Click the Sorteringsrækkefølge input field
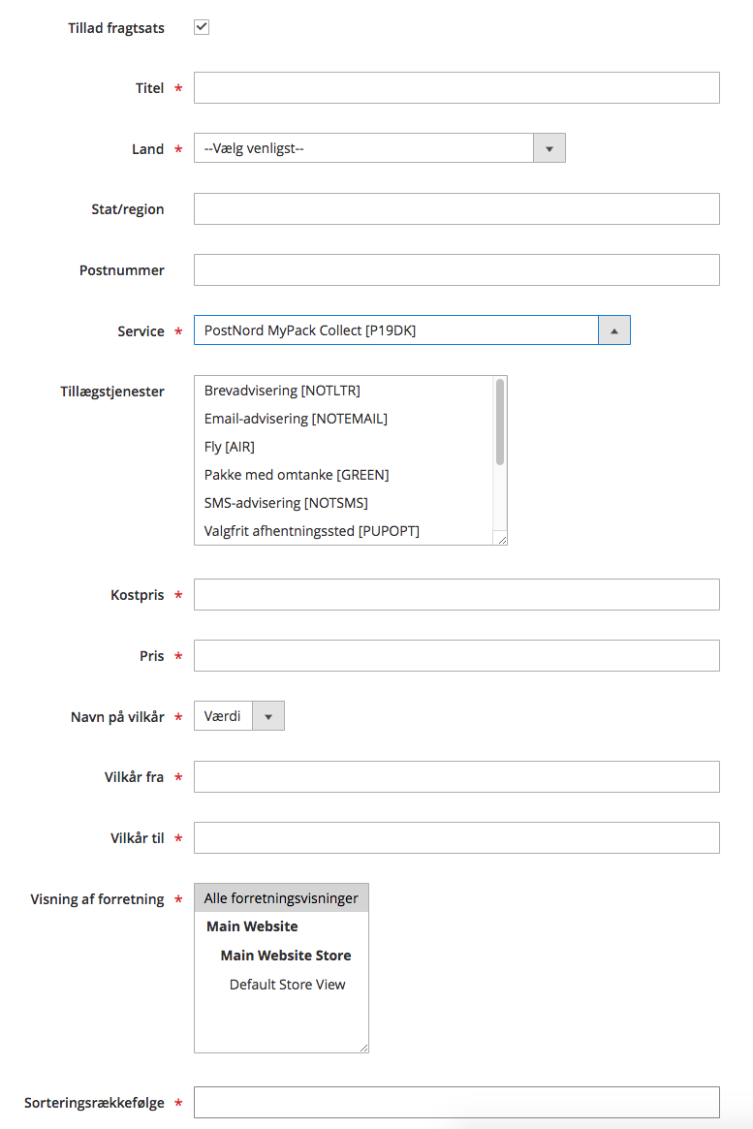The height and width of the screenshot is (1129, 753). coord(456,1102)
